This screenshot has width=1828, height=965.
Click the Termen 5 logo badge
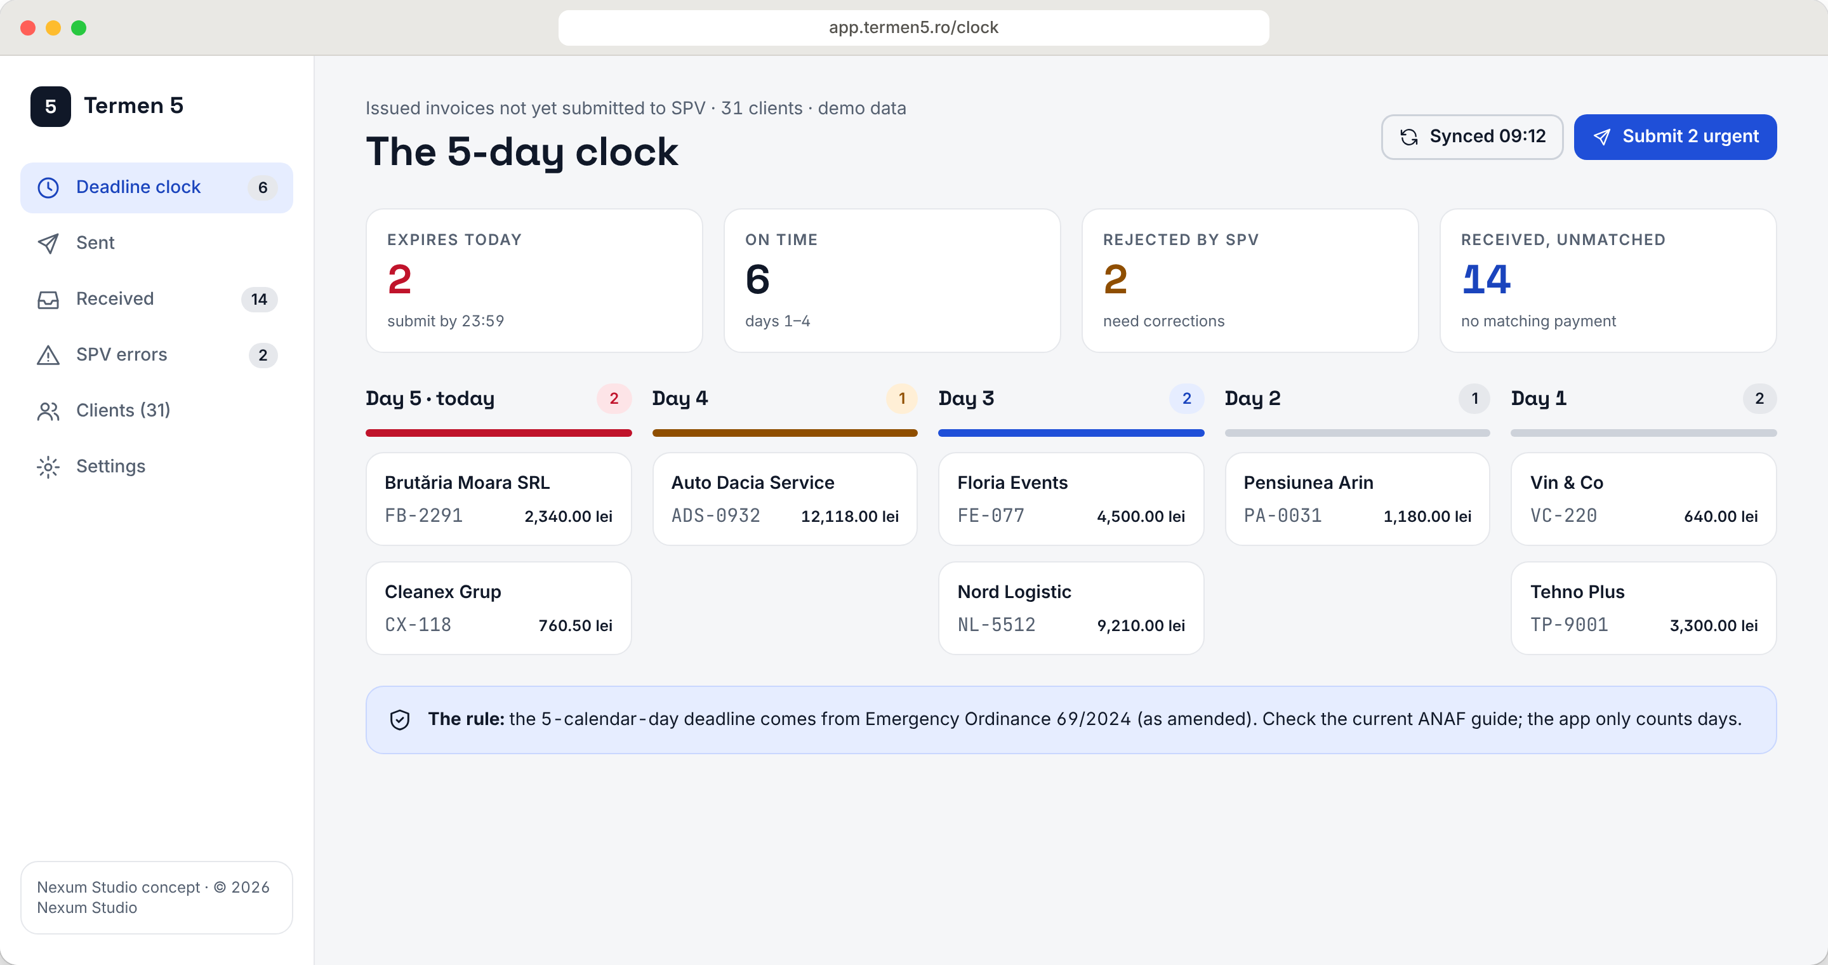tap(50, 107)
